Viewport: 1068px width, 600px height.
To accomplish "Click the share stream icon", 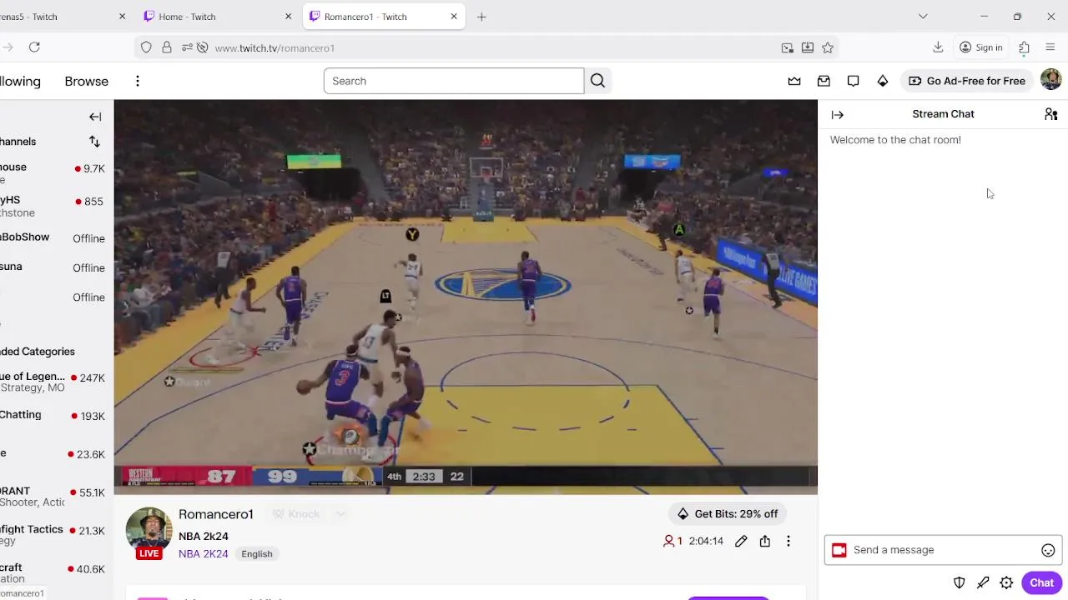I will point(764,541).
